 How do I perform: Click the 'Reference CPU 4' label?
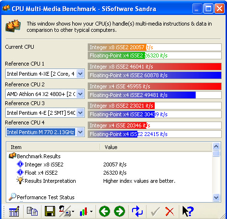click(x=25, y=123)
